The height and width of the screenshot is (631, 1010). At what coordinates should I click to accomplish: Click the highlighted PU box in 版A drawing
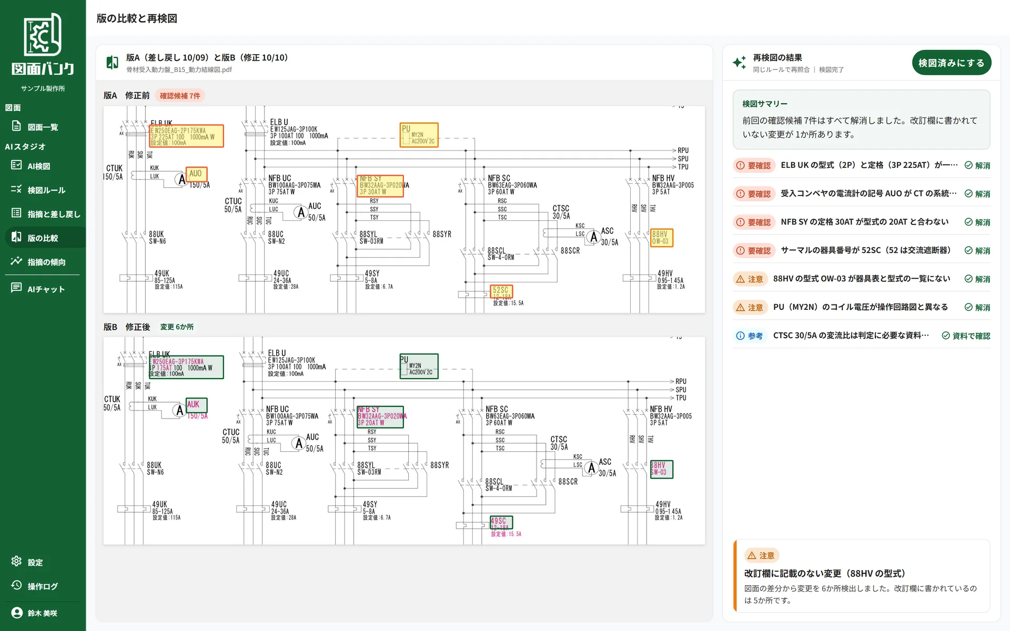tap(419, 135)
